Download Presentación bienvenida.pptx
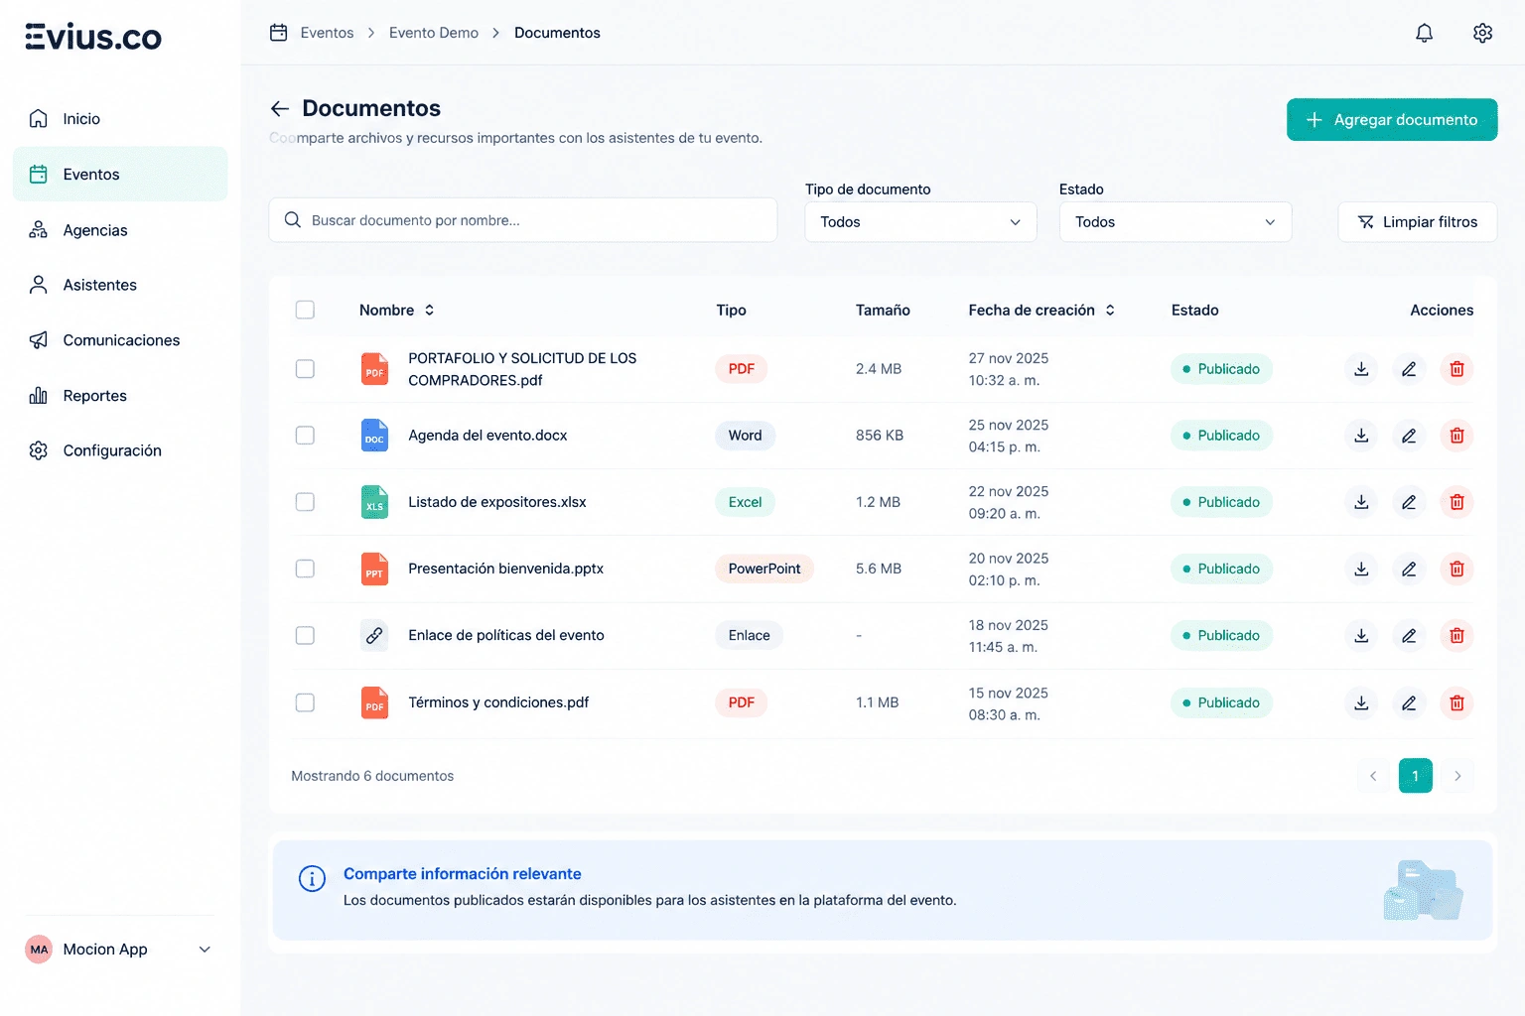Image resolution: width=1525 pixels, height=1016 pixels. (1361, 569)
